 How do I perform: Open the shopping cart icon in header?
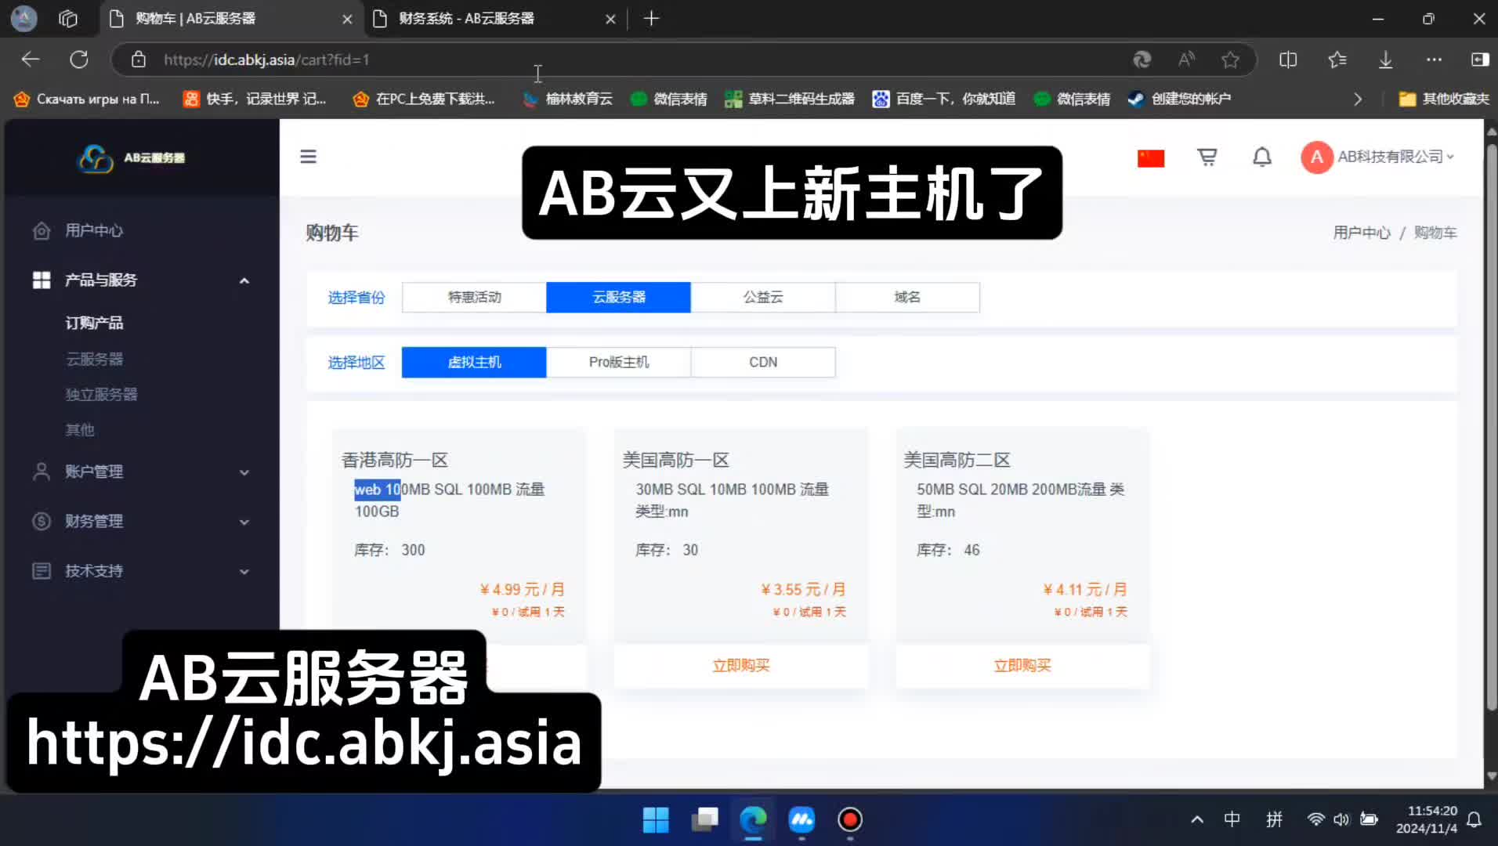(1207, 157)
